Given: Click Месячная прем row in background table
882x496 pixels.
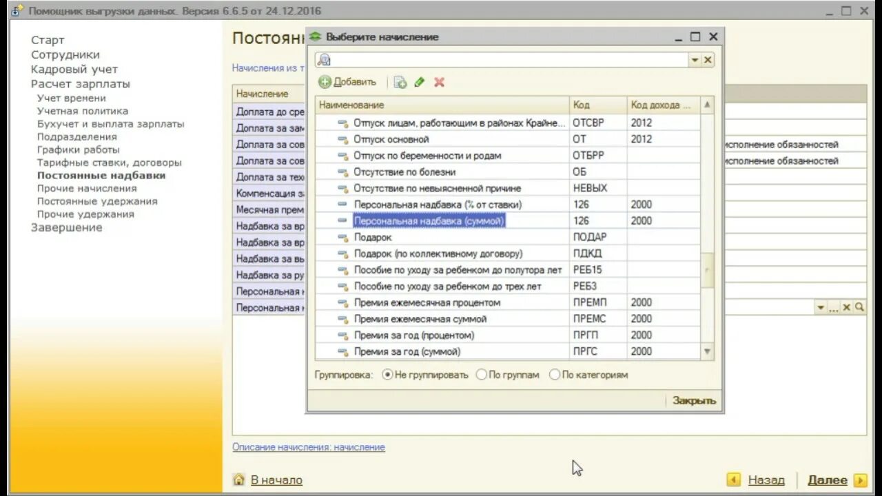Looking at the screenshot, I should [x=269, y=209].
